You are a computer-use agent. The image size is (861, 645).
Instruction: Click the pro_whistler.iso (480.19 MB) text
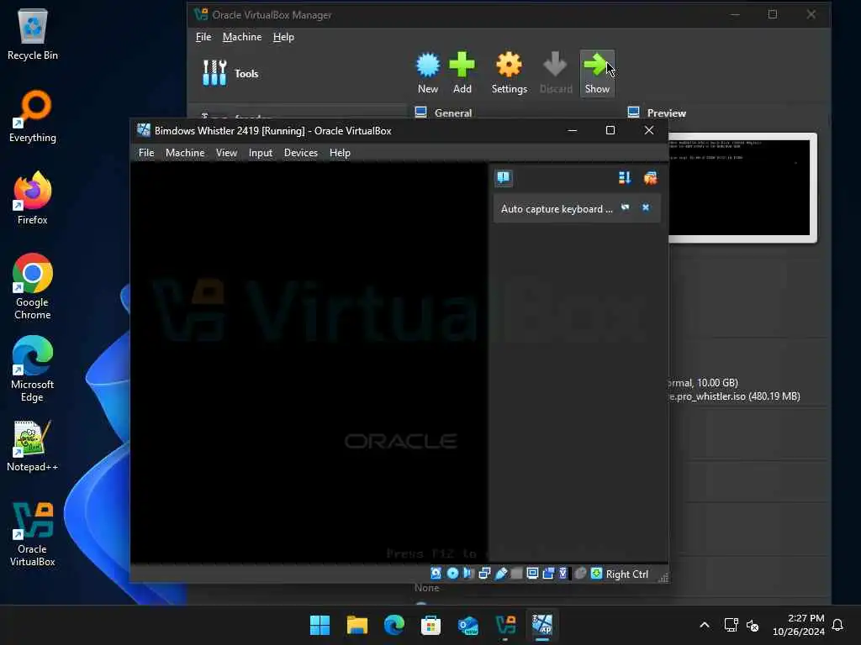click(x=735, y=396)
